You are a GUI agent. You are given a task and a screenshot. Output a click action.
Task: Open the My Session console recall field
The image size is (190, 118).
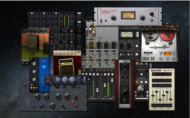(142, 72)
